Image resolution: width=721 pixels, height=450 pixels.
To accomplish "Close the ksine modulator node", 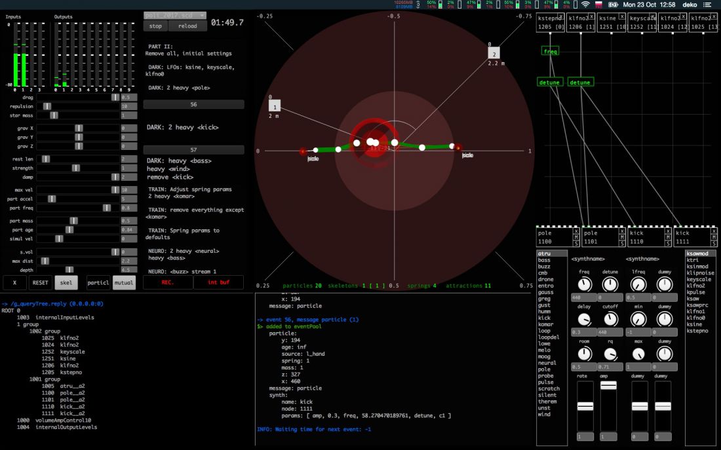I will [623, 16].
